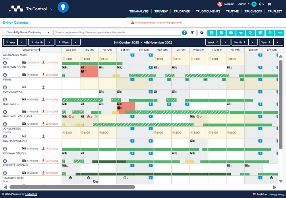Open the TRUDRIVER menu
Viewport: 286px width, 198px height.
182,11
